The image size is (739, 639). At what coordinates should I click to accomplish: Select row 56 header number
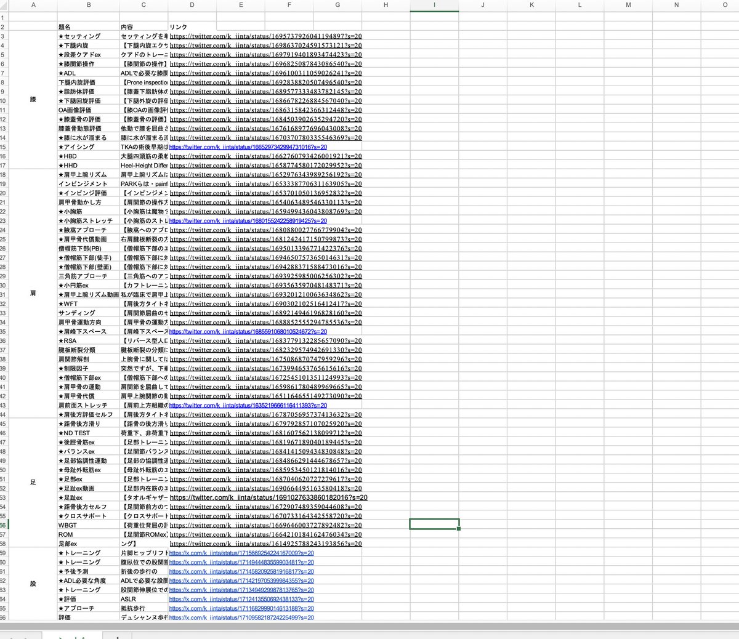pos(3,525)
